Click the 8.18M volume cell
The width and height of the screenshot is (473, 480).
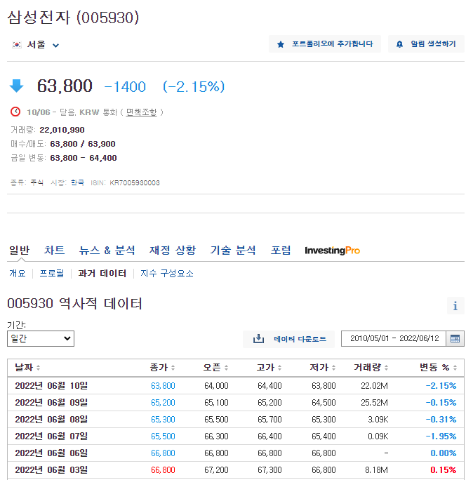click(x=377, y=470)
